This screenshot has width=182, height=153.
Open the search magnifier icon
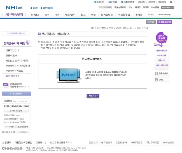pyautogui.click(x=171, y=2)
